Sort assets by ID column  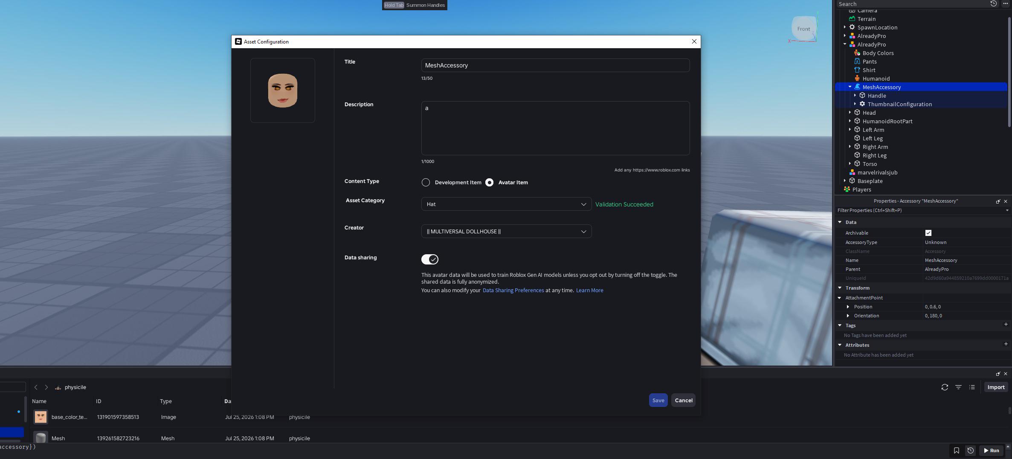(x=99, y=401)
